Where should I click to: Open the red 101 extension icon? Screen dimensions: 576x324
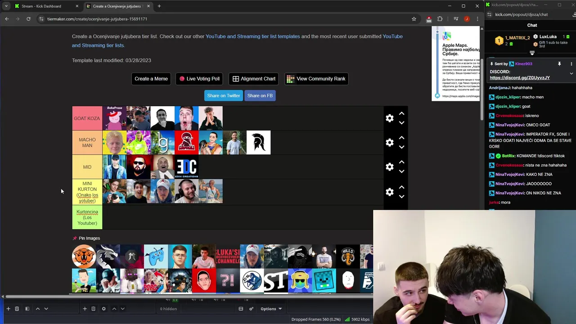[429, 19]
